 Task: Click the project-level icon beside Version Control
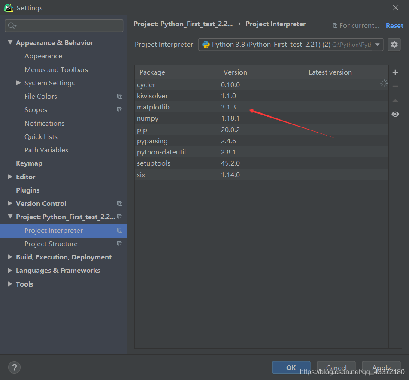120,204
